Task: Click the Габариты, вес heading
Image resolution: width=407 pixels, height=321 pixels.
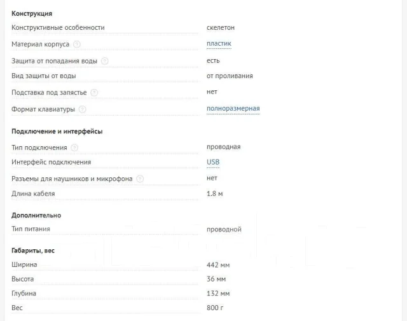Action: click(x=33, y=250)
